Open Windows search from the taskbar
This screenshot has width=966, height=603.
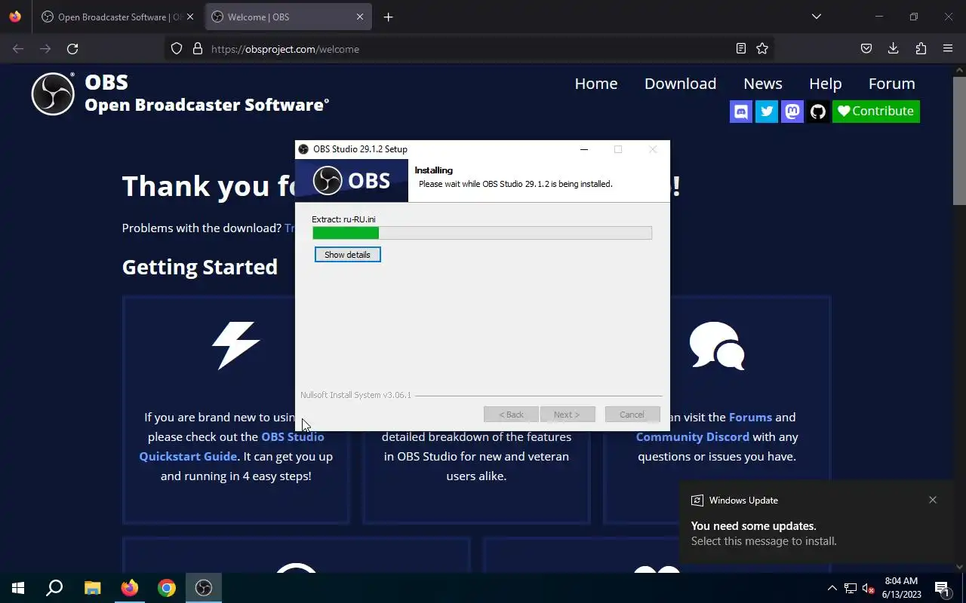54,588
